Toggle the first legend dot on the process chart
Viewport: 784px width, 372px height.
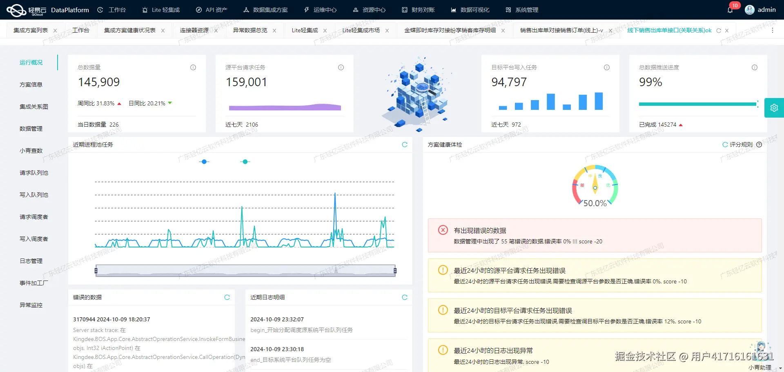click(x=204, y=162)
